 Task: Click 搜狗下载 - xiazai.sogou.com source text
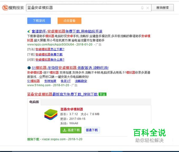pos(46,139)
